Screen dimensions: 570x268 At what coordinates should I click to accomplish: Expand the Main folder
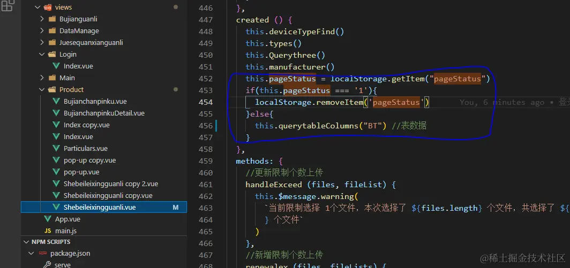[x=42, y=78]
